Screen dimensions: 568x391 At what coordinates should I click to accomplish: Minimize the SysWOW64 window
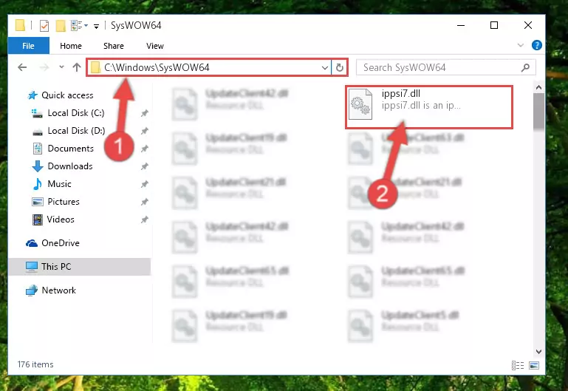tap(461, 25)
